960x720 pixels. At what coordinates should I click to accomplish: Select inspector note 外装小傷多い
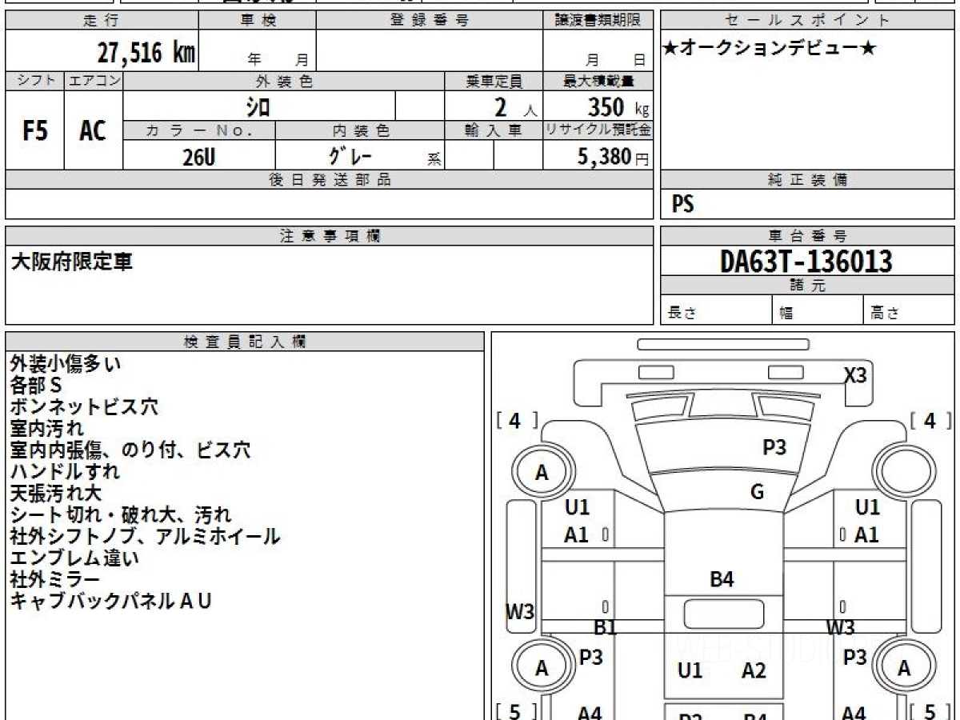point(66,364)
